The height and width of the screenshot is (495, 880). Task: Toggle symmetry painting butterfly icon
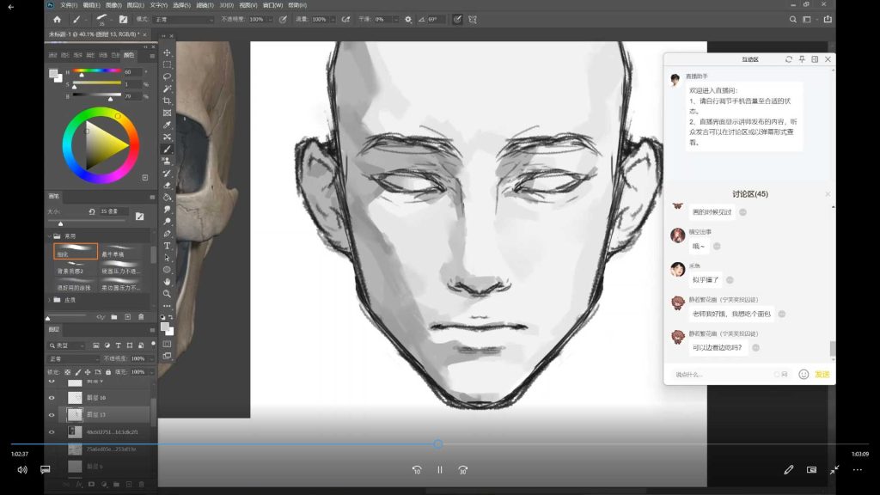pyautogui.click(x=473, y=19)
